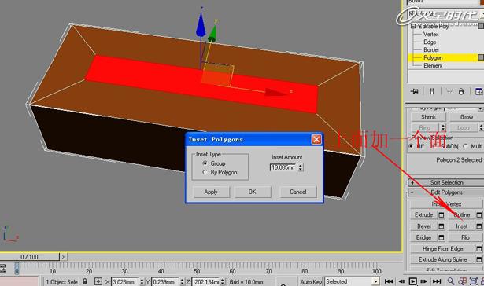Click the Flip button
The image size is (484, 286).
(465, 237)
